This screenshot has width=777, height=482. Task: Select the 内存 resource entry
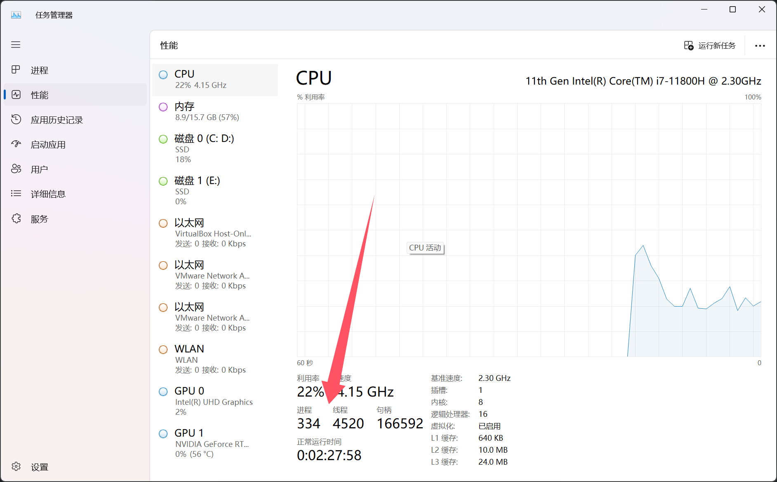(215, 112)
